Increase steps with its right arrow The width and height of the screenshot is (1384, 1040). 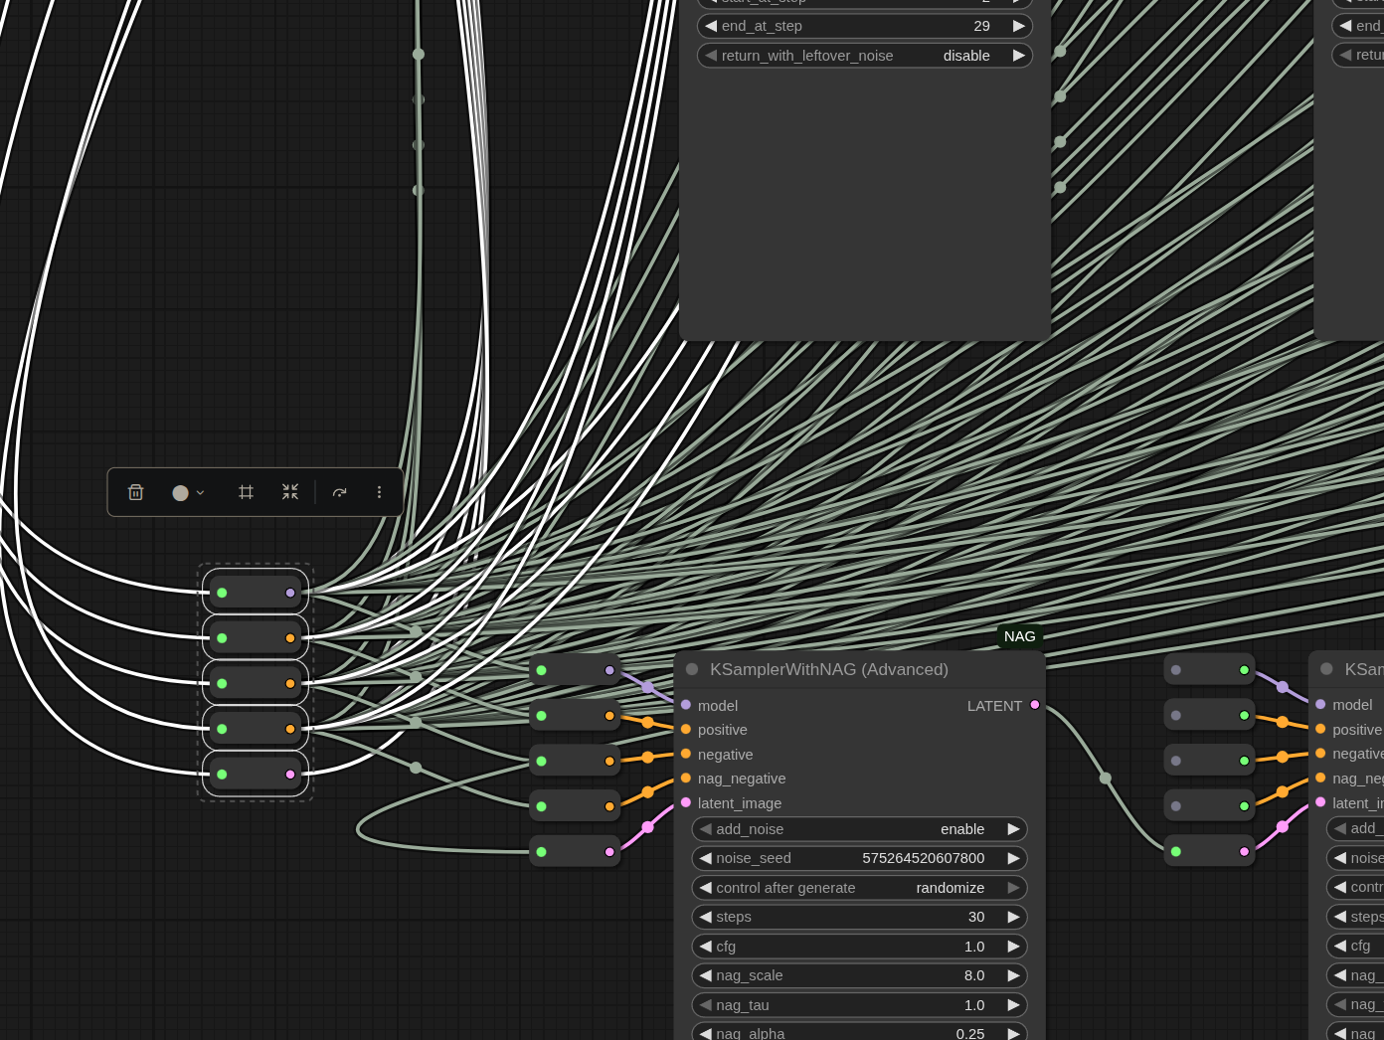pos(1014,917)
